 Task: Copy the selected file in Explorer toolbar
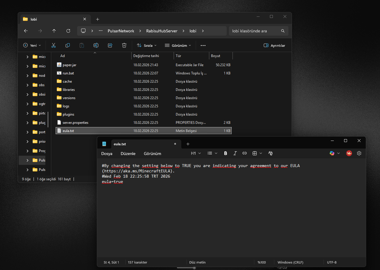[68, 45]
